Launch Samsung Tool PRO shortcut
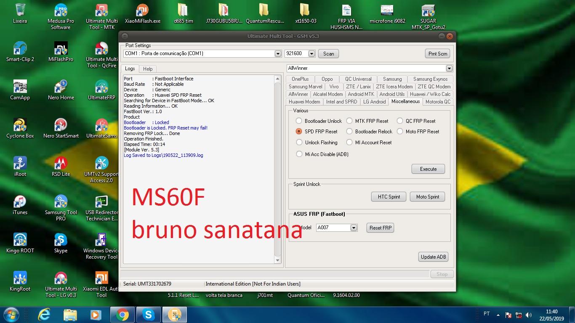Screen dimensions: 575x323 [61, 208]
